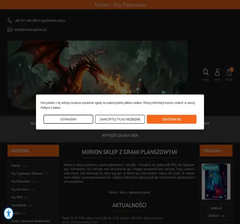This screenshot has height=224, width=240.
Task: Click the Polecamy panel header
Action: point(216,151)
